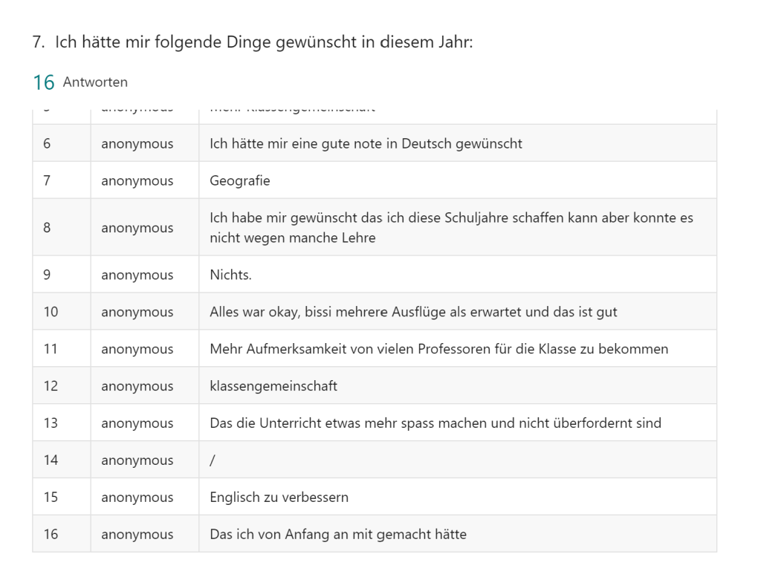Select the 'Das ich von Anfang an' response
The image size is (761, 574).
(x=338, y=534)
